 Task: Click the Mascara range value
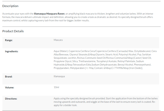point(58,40)
